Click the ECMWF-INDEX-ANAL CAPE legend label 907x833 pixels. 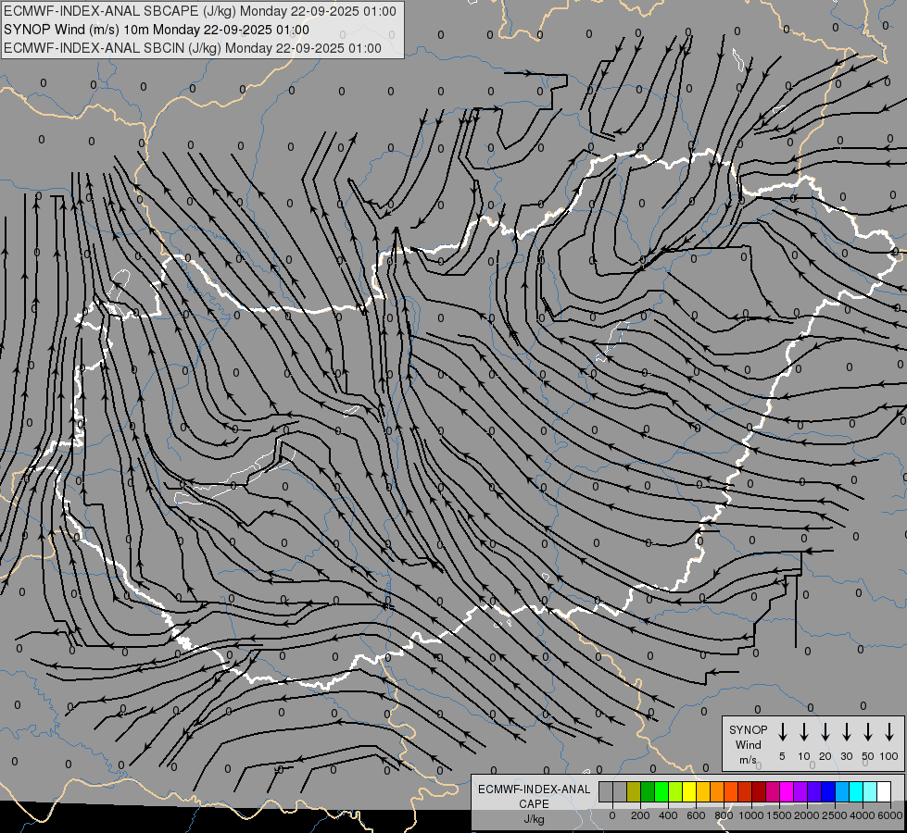coord(534,797)
